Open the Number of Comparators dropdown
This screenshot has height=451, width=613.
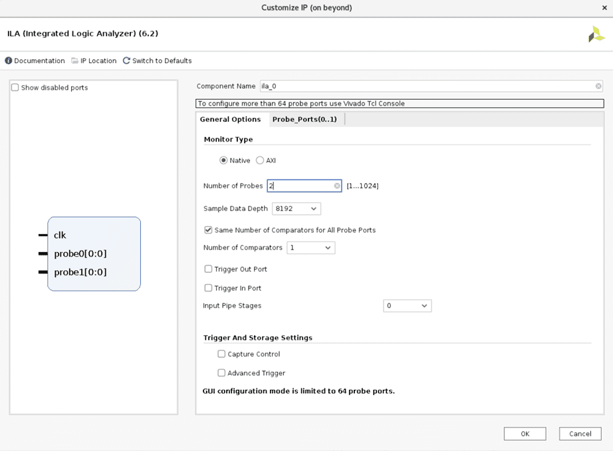click(310, 247)
